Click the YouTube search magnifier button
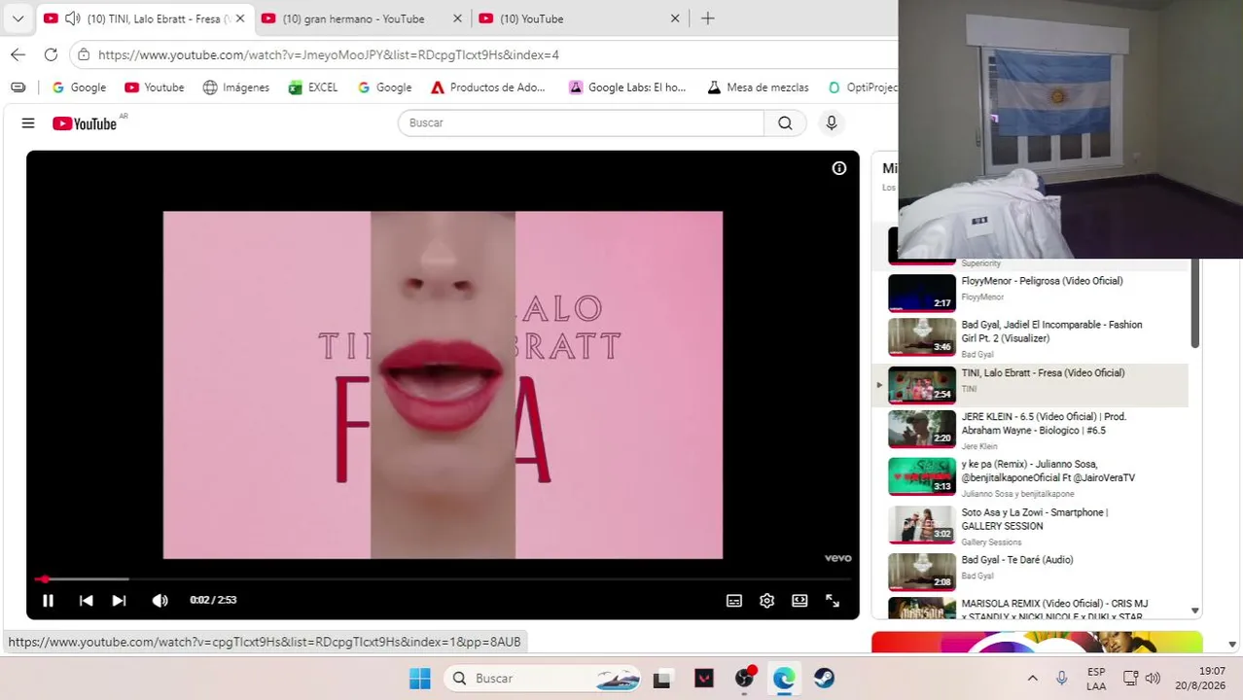1243x700 pixels. click(785, 122)
